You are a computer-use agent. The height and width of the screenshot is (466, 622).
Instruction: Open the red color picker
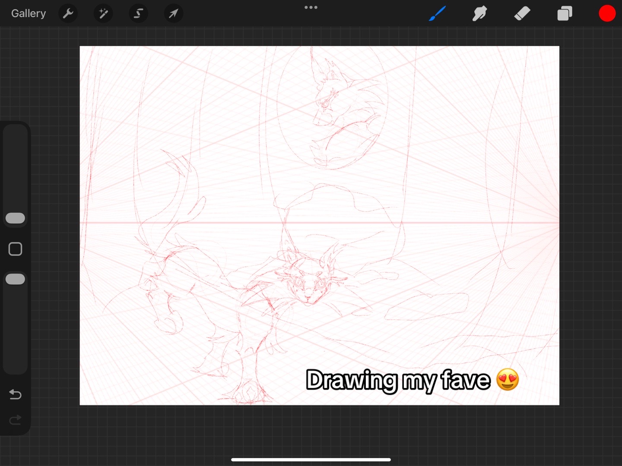[x=607, y=13]
